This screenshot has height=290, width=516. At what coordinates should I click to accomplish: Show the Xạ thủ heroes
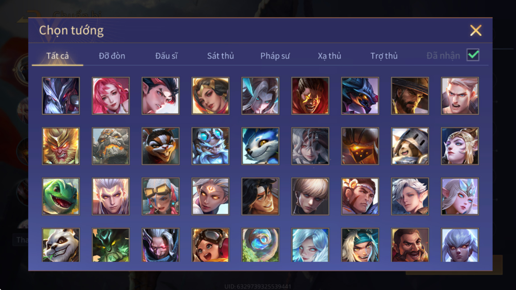(330, 56)
